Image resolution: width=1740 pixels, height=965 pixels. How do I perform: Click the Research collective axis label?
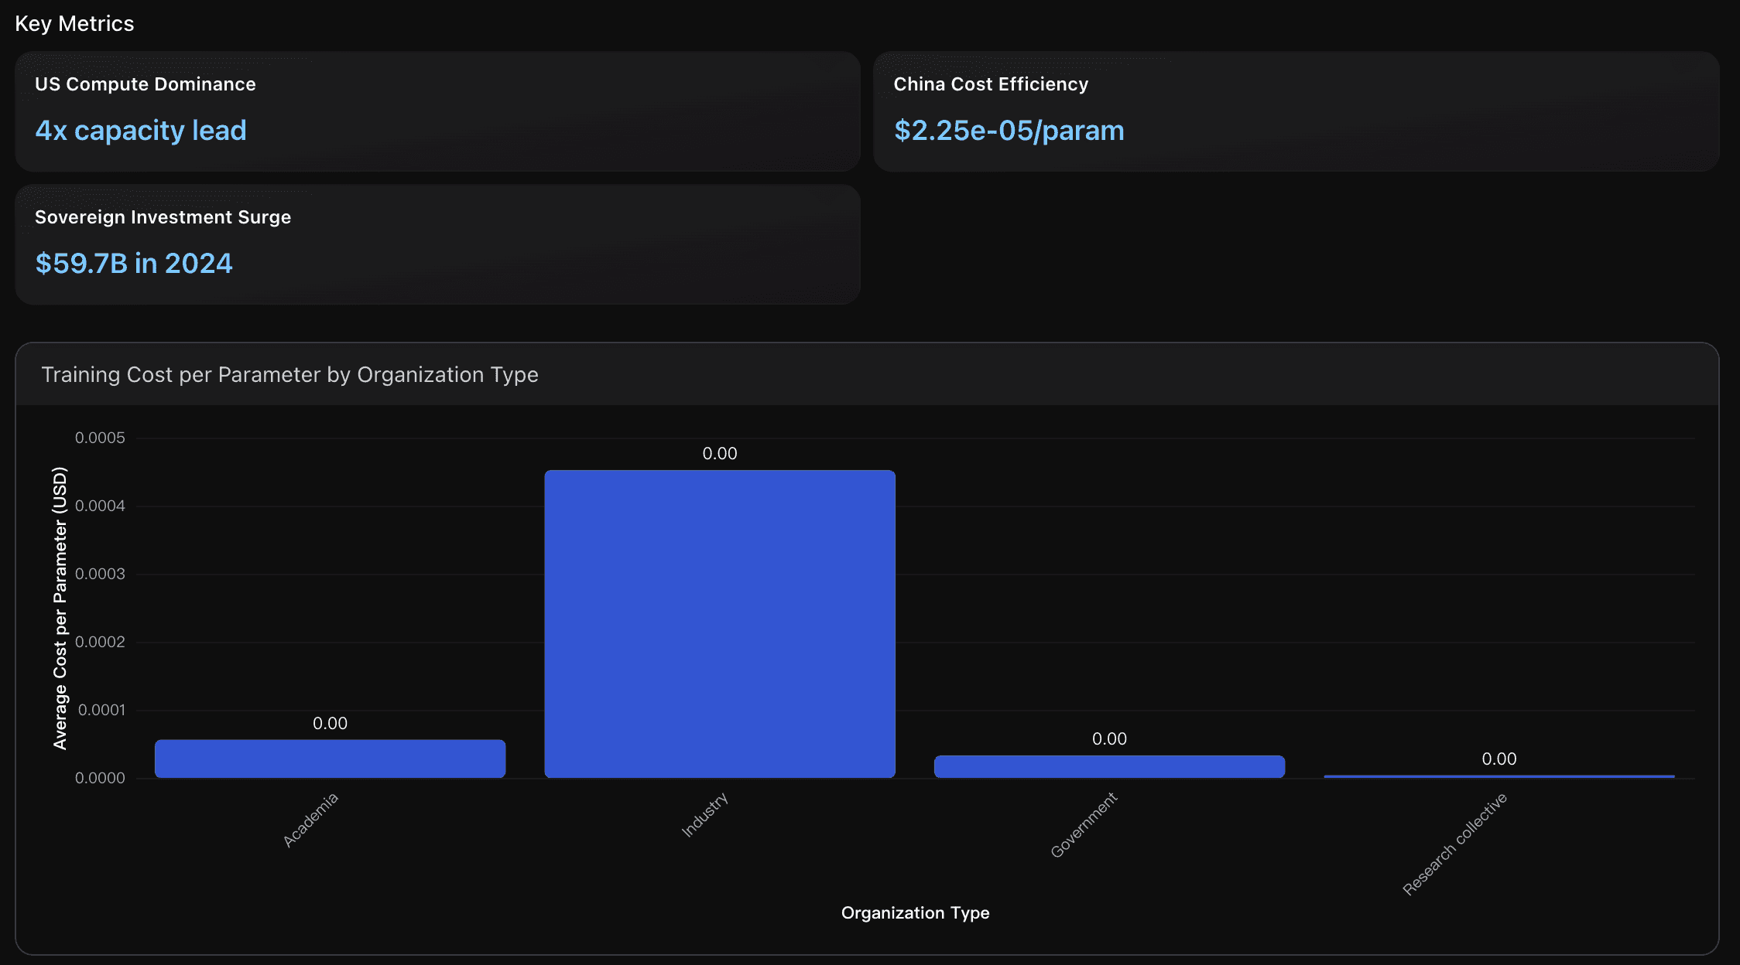[1454, 844]
